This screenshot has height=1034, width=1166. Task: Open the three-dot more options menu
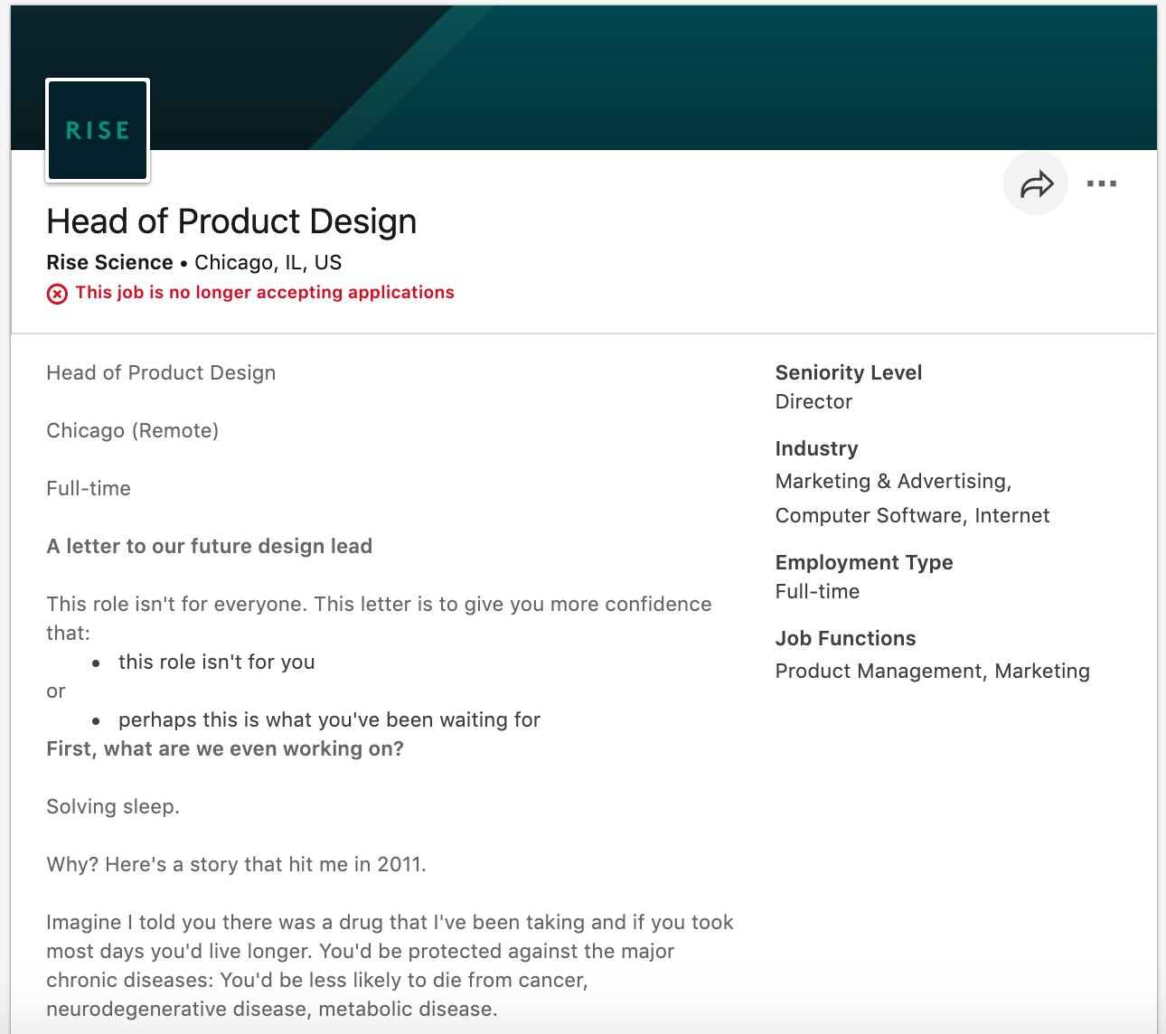pyautogui.click(x=1101, y=183)
